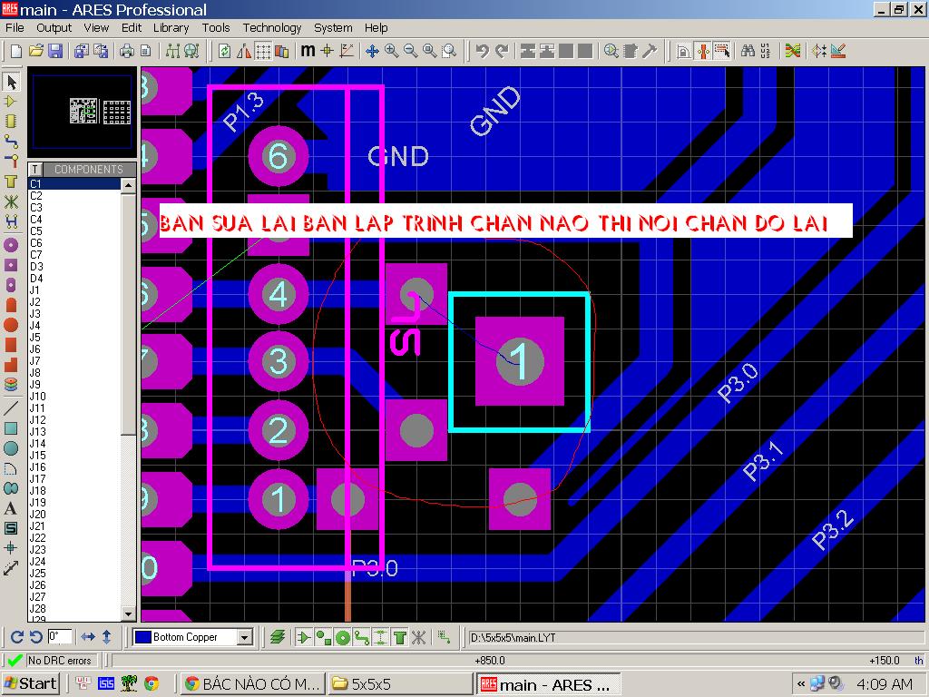Mirror vertically arrow button
Screen dimensions: 929x697
click(x=107, y=637)
